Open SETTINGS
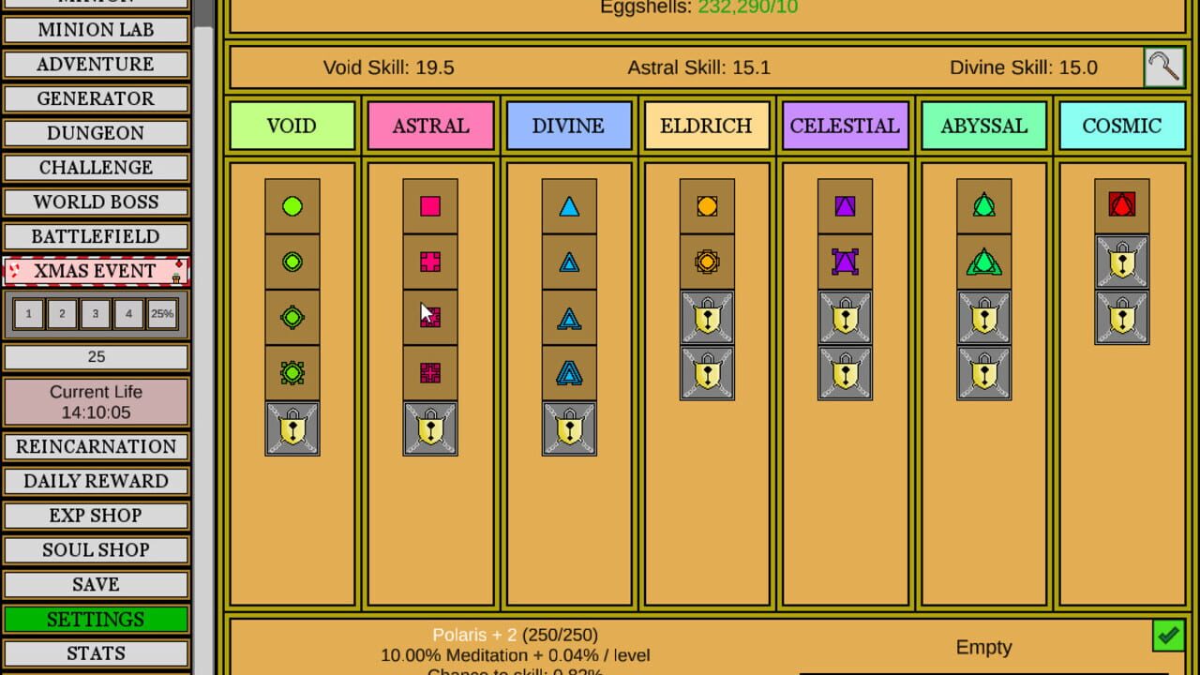Image resolution: width=1200 pixels, height=675 pixels. [x=96, y=619]
